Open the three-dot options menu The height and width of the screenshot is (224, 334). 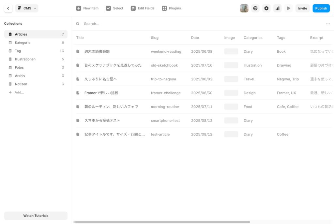tap(328, 24)
